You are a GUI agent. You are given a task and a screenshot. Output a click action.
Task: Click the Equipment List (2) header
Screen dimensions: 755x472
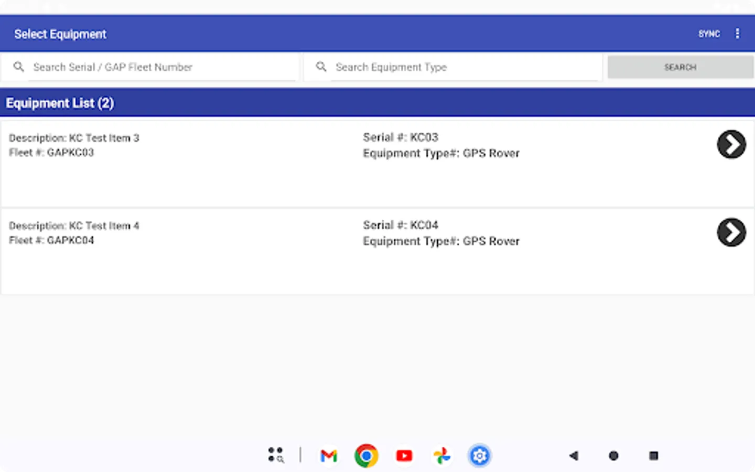(60, 102)
